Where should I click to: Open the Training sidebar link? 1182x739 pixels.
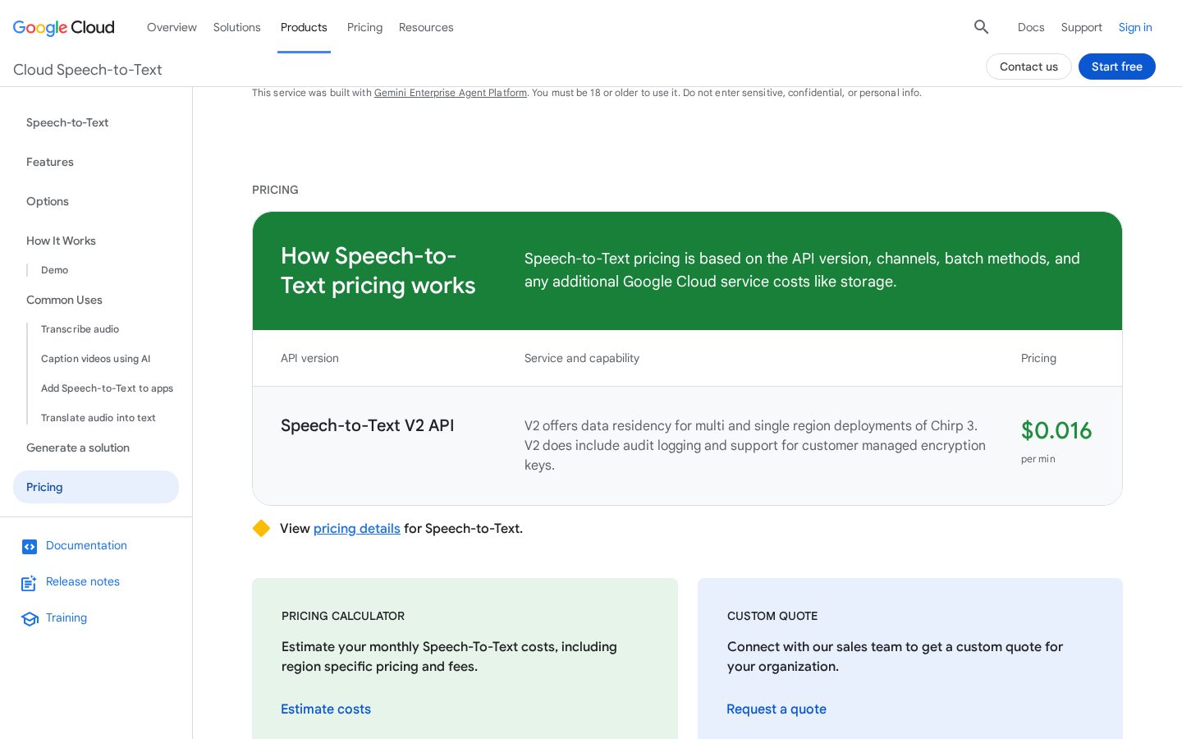66,617
